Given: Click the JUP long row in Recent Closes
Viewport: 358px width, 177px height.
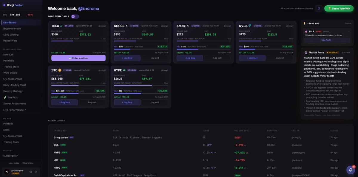Looking at the screenshot, I should 201,160.
